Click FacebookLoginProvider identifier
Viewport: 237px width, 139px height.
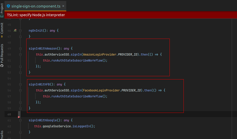(101, 90)
